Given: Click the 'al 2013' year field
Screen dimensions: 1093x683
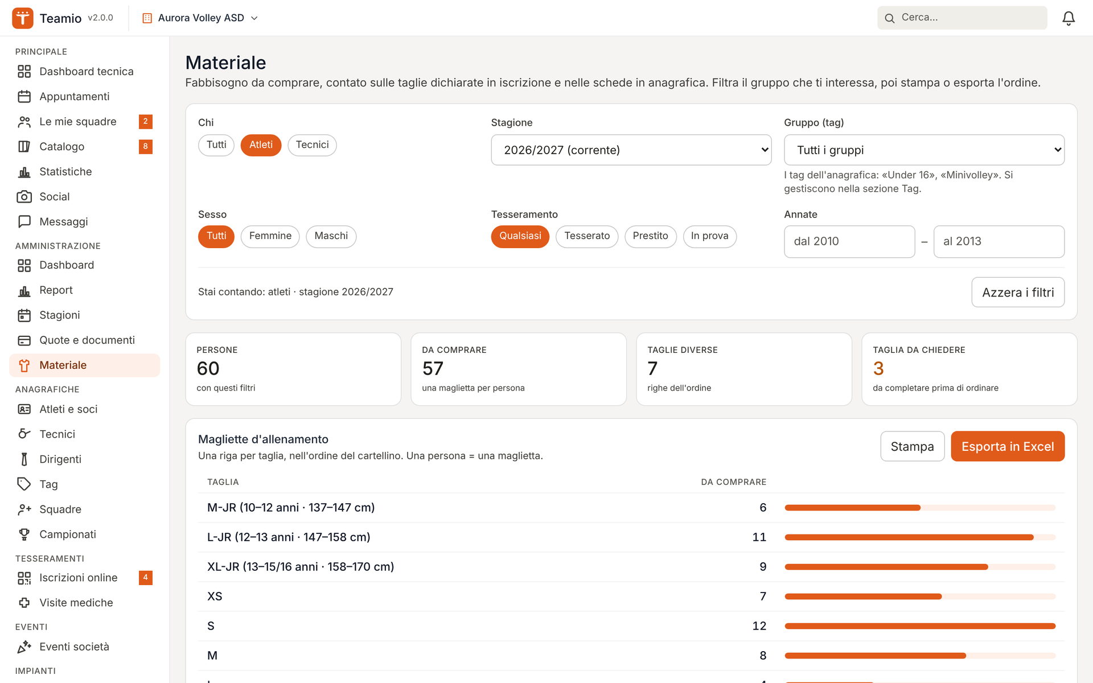Looking at the screenshot, I should click(999, 241).
